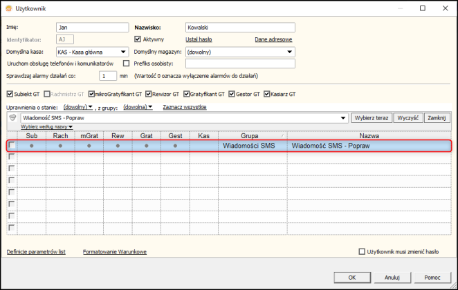Click the Gest permission dot in SMS row
458x290 pixels.
pos(175,146)
